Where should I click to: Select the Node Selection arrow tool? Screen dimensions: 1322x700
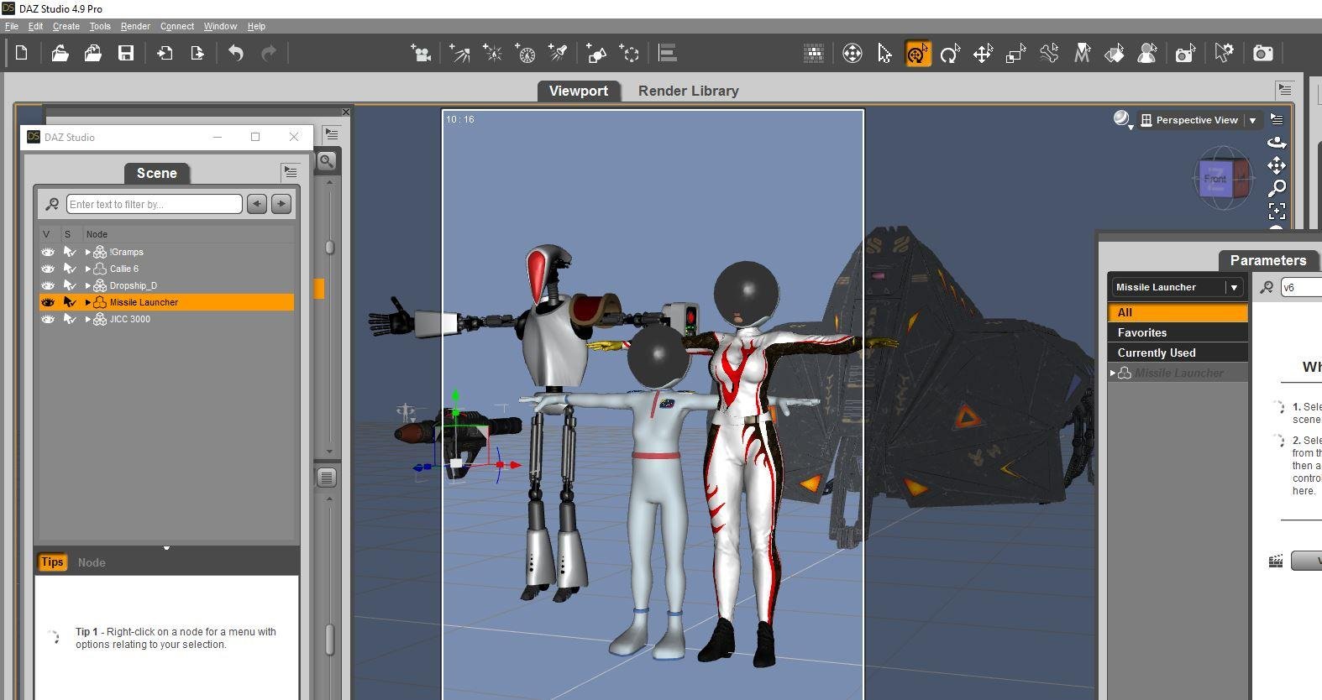point(884,54)
